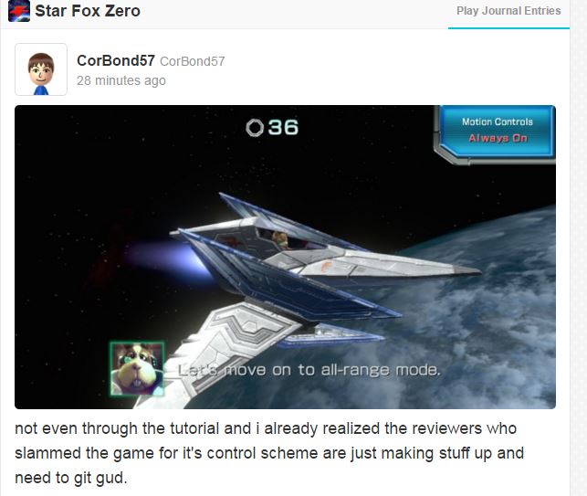Click the Motion Controls Always On panel
Viewport: 587px width, 496px height.
[x=496, y=133]
